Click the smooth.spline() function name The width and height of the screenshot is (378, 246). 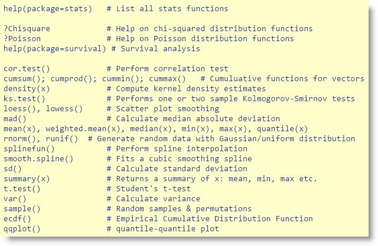(38, 159)
